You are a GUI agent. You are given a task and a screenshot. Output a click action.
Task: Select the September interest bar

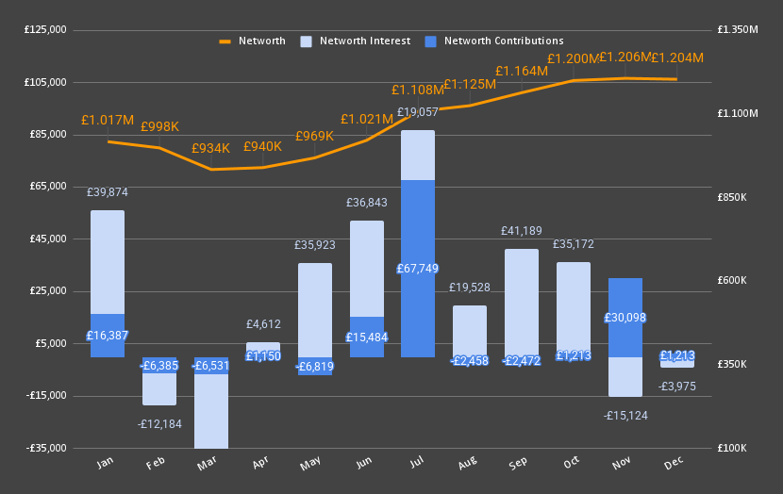(522, 302)
